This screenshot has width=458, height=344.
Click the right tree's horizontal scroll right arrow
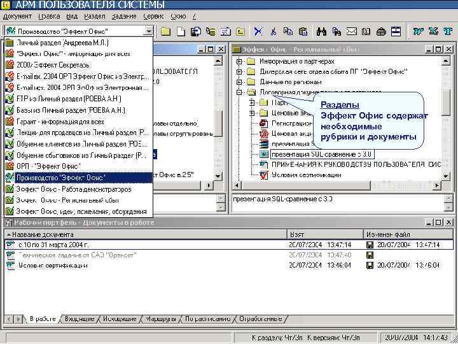pos(436,185)
